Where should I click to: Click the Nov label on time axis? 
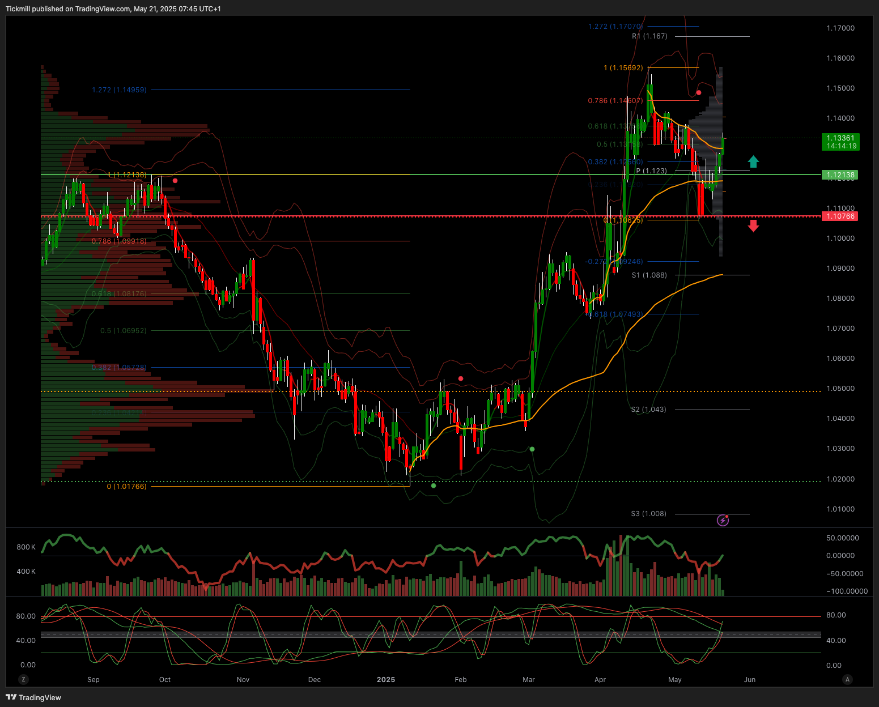[x=243, y=680]
